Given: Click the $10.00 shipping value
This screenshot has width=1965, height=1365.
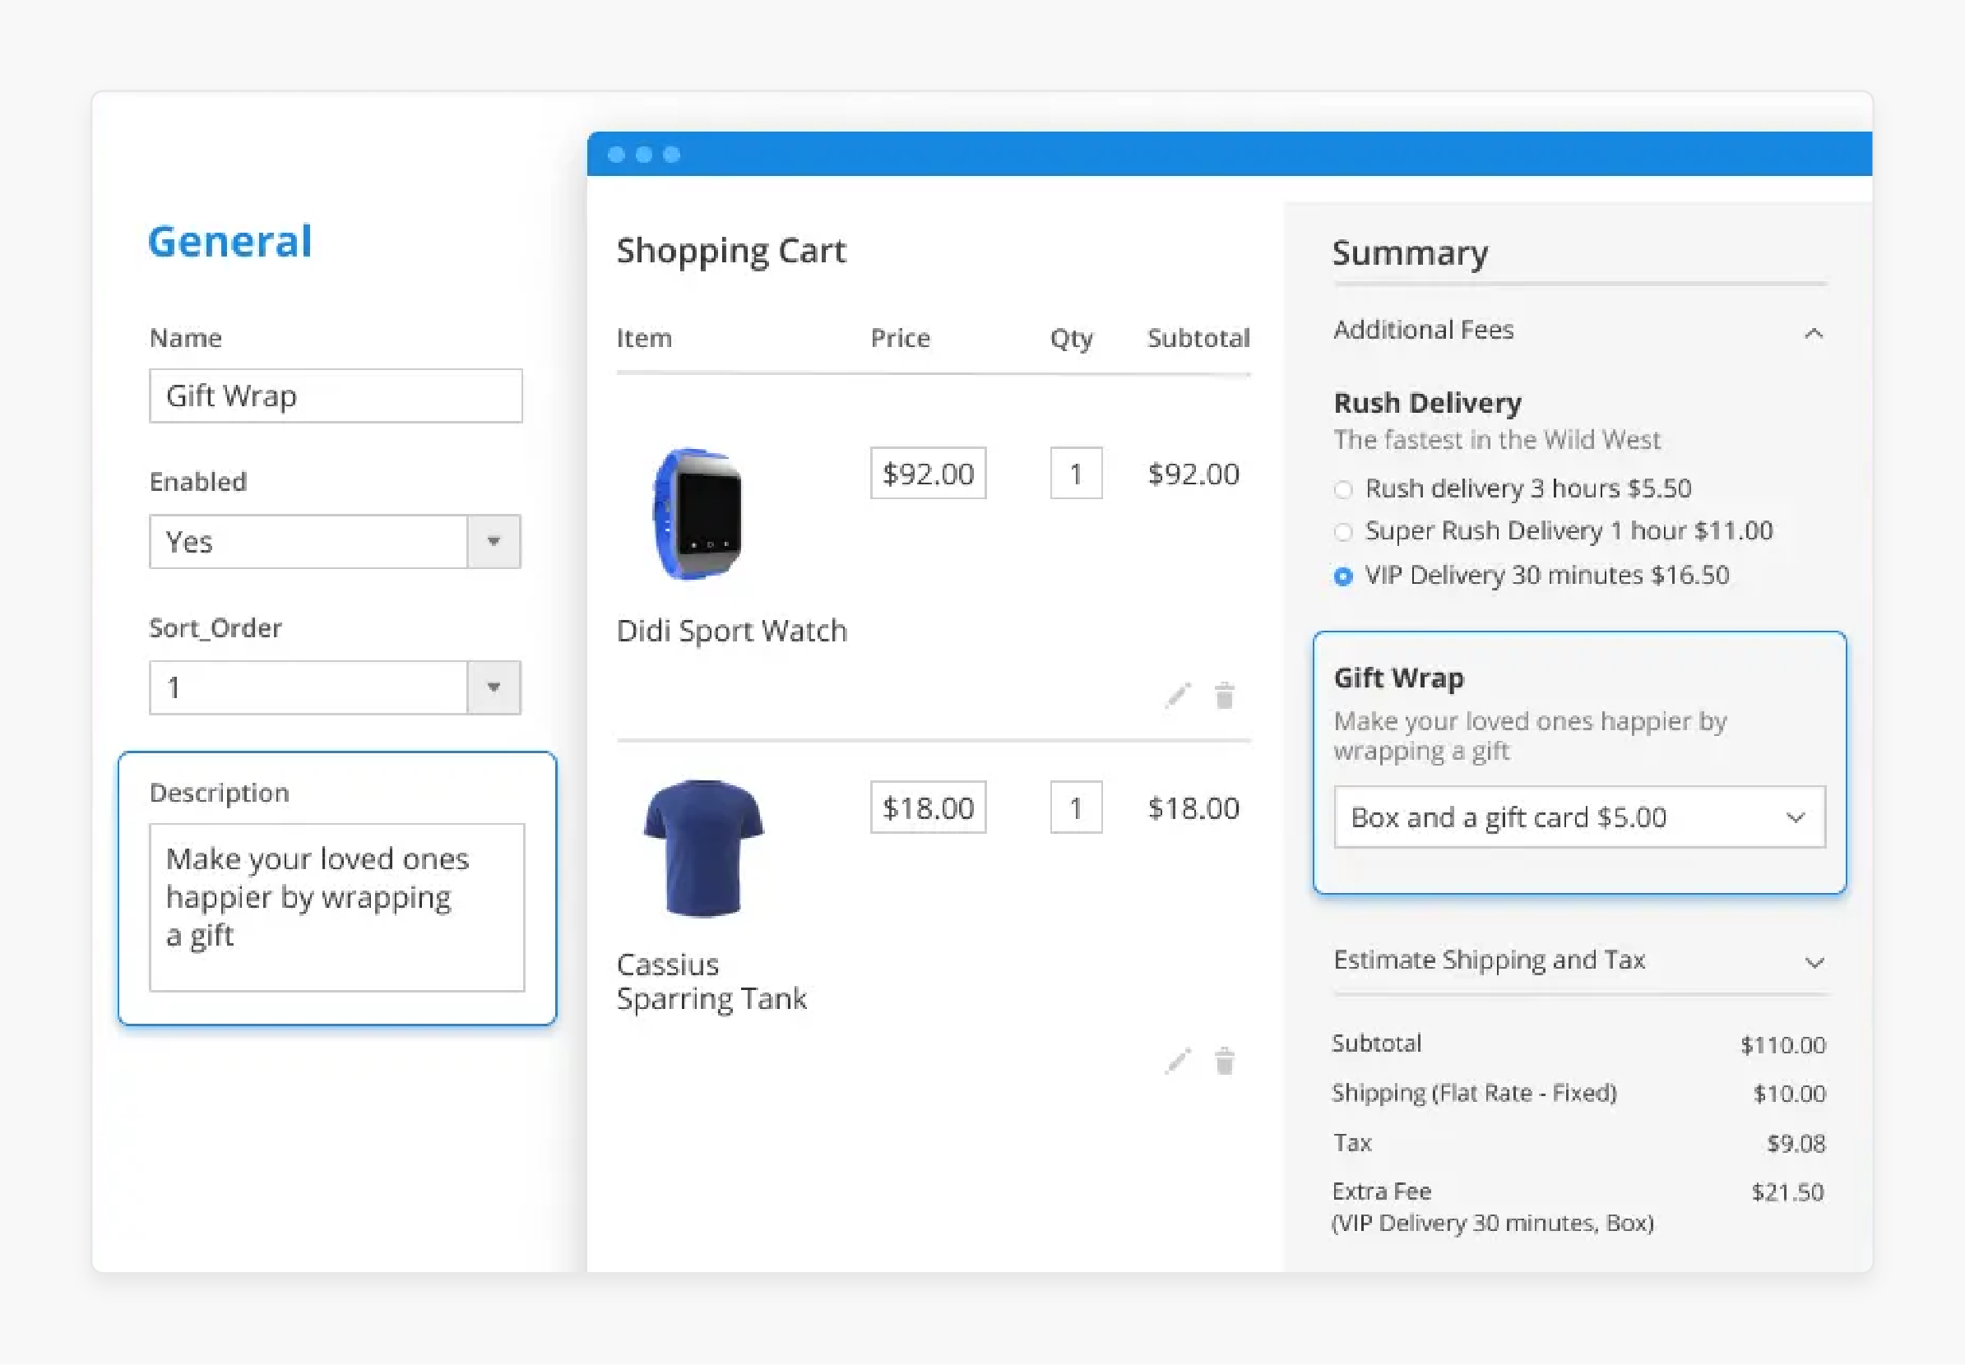Looking at the screenshot, I should pos(1789,1094).
